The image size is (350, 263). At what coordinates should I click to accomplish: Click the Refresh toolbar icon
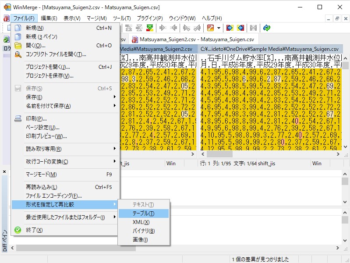pos(266,28)
